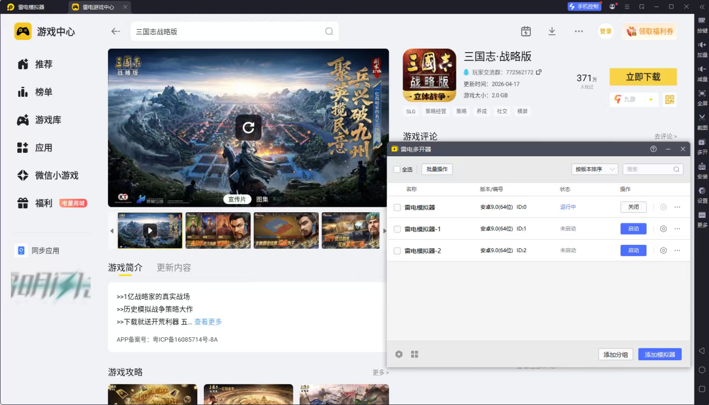Click the 搜索 field in 雷电多开器
The height and width of the screenshot is (405, 709).
(x=652, y=169)
